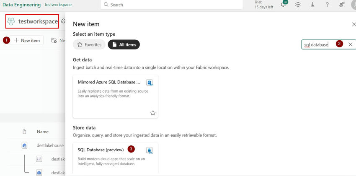Click the Mirrored Azure SQL Database icon

click(x=150, y=83)
